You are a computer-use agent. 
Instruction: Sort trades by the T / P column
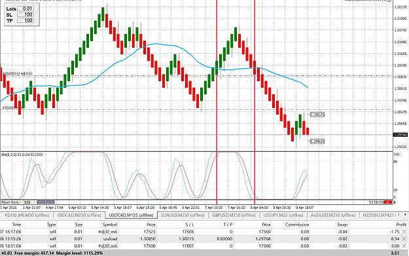(x=228, y=225)
